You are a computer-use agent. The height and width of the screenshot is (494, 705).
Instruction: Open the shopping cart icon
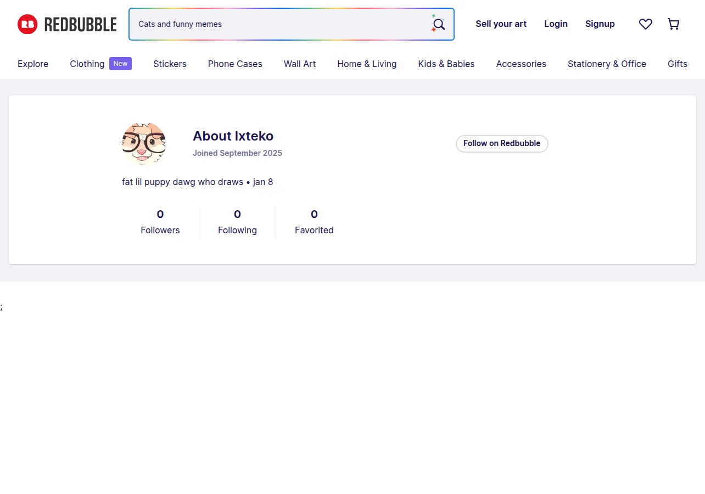pos(674,24)
